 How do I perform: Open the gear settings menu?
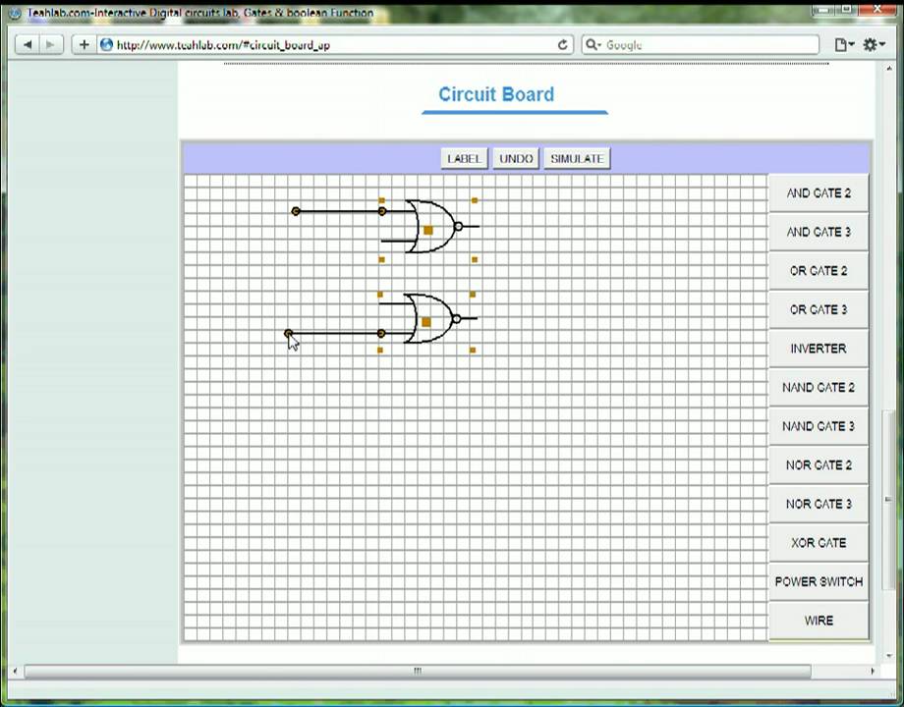click(x=874, y=44)
